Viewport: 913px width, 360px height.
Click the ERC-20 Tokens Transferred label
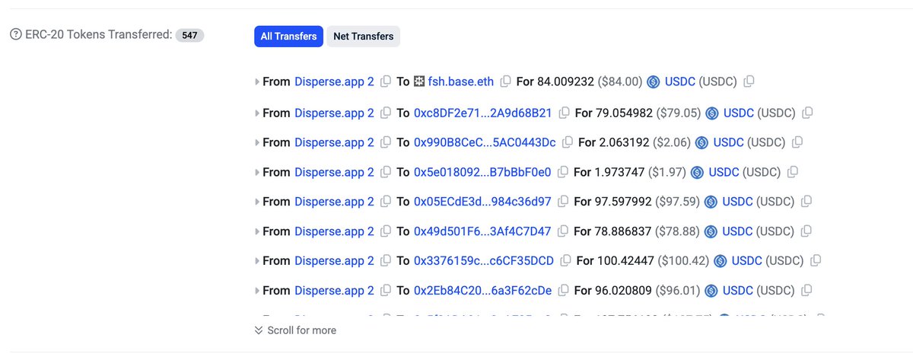pyautogui.click(x=98, y=35)
